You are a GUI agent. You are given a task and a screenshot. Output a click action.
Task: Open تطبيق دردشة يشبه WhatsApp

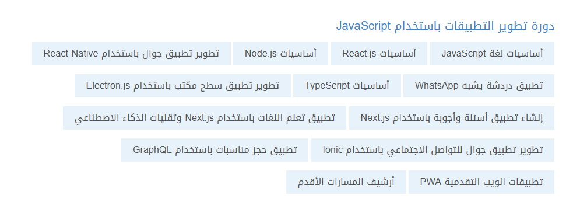pyautogui.click(x=479, y=86)
